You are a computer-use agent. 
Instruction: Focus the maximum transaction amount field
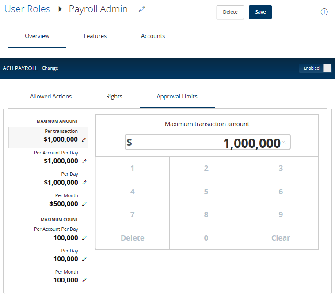[x=207, y=142]
